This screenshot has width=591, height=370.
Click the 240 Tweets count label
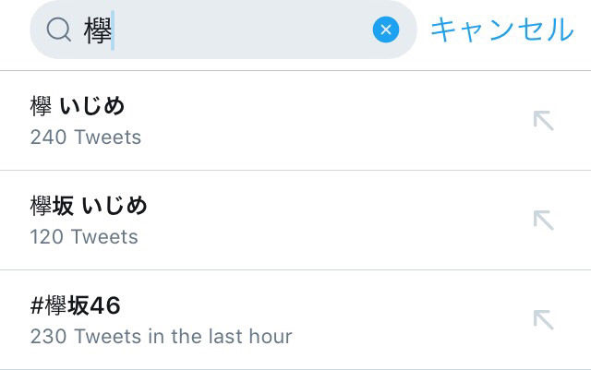point(86,137)
